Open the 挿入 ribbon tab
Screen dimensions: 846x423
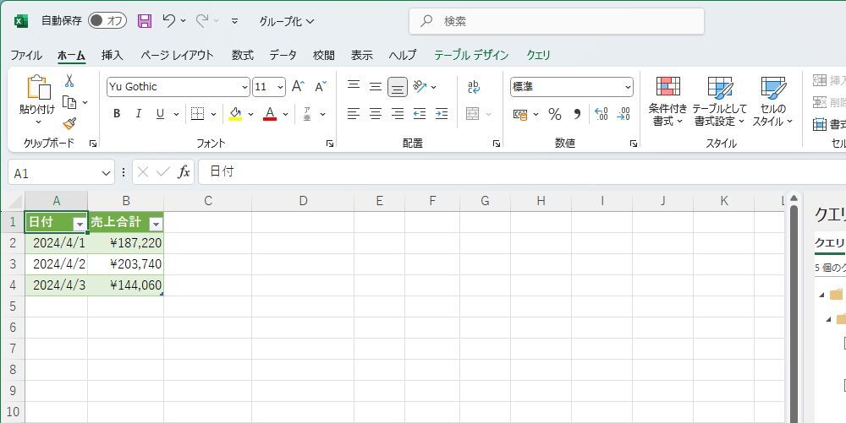[x=112, y=55]
